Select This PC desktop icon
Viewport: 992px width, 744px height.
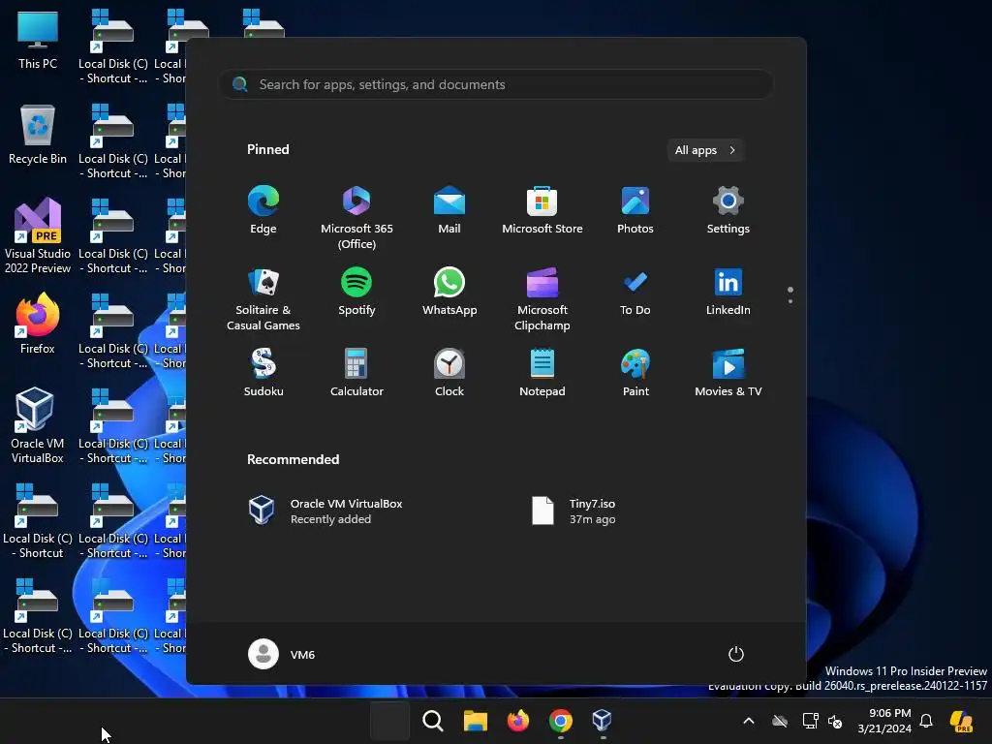pyautogui.click(x=38, y=39)
